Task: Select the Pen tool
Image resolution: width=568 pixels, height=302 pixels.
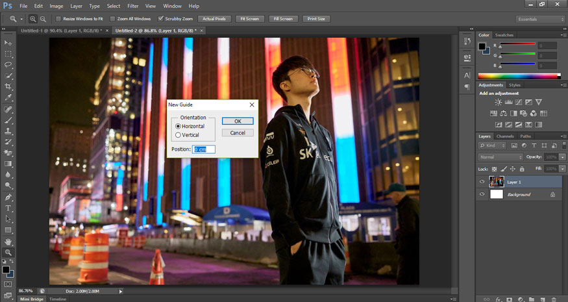Action: tap(8, 197)
